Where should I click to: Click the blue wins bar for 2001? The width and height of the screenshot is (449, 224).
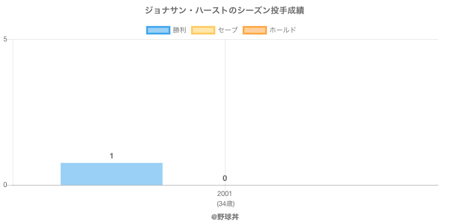point(111,174)
